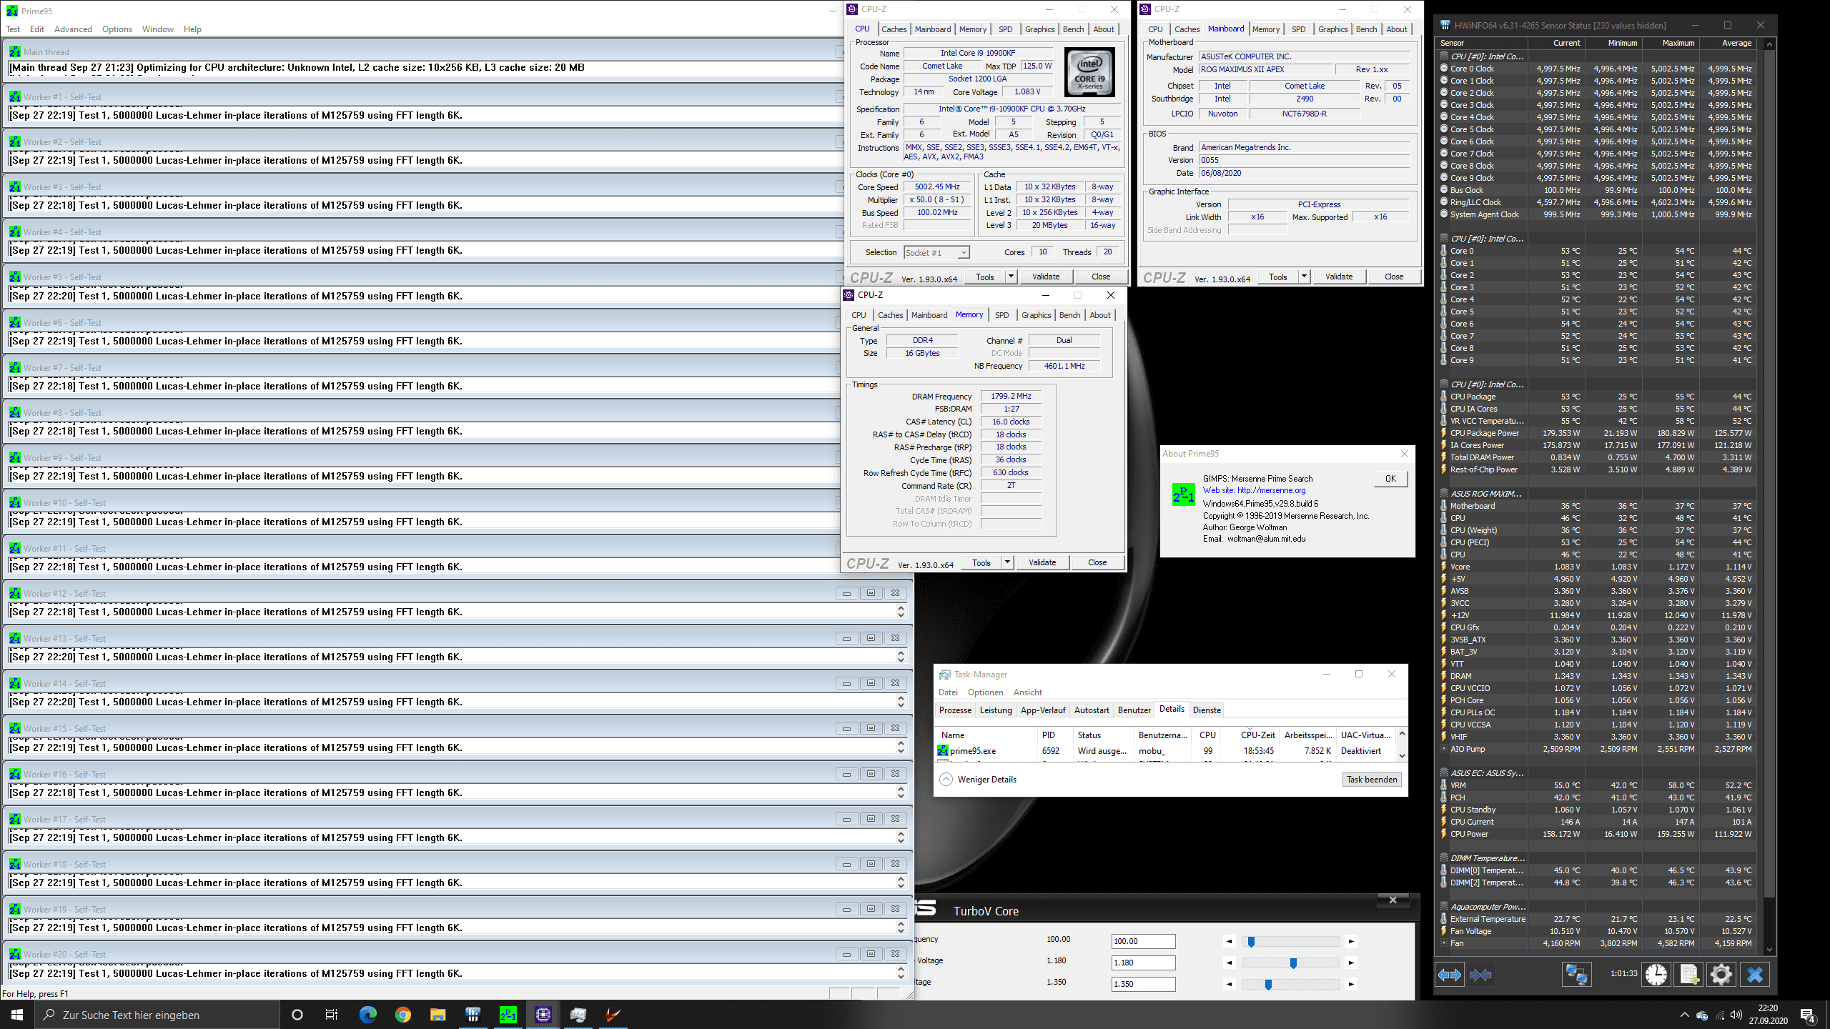This screenshot has height=1029, width=1830.
Task: Click Validate in the CPU-Z Memory window
Action: pos(1042,562)
